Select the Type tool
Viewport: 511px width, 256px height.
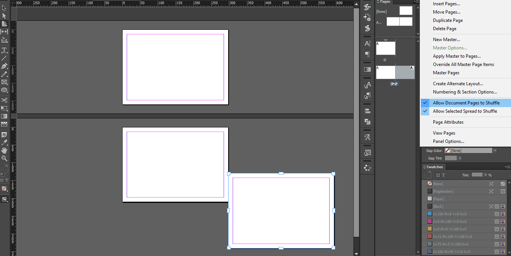pyautogui.click(x=4, y=50)
